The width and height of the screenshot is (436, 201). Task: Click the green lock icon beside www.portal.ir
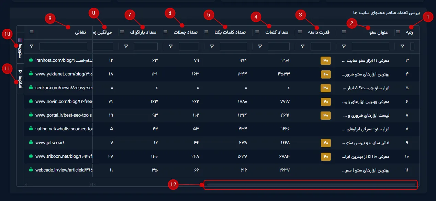(x=31, y=115)
